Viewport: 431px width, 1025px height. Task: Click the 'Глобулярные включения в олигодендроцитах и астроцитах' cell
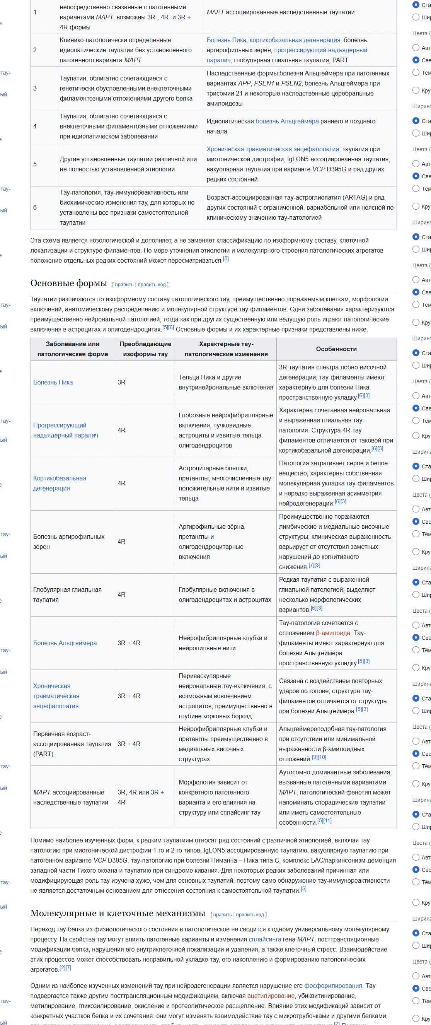pyautogui.click(x=226, y=595)
